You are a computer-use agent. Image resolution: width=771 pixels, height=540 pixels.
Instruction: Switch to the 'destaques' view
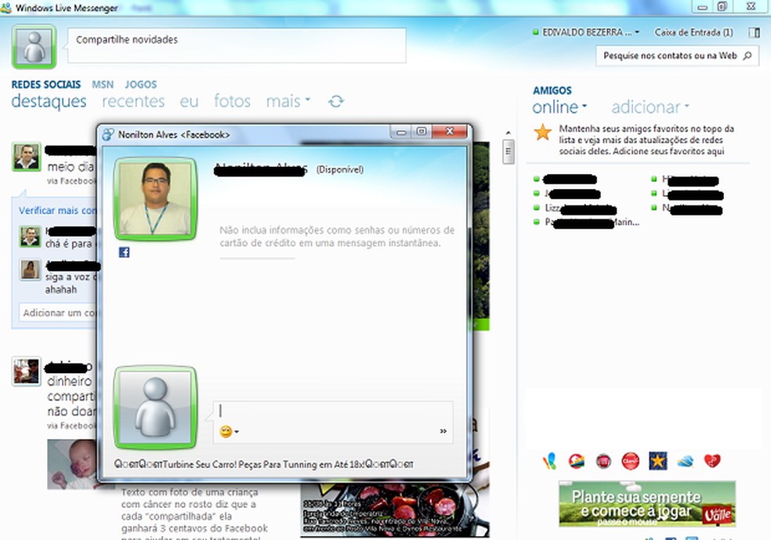49,101
